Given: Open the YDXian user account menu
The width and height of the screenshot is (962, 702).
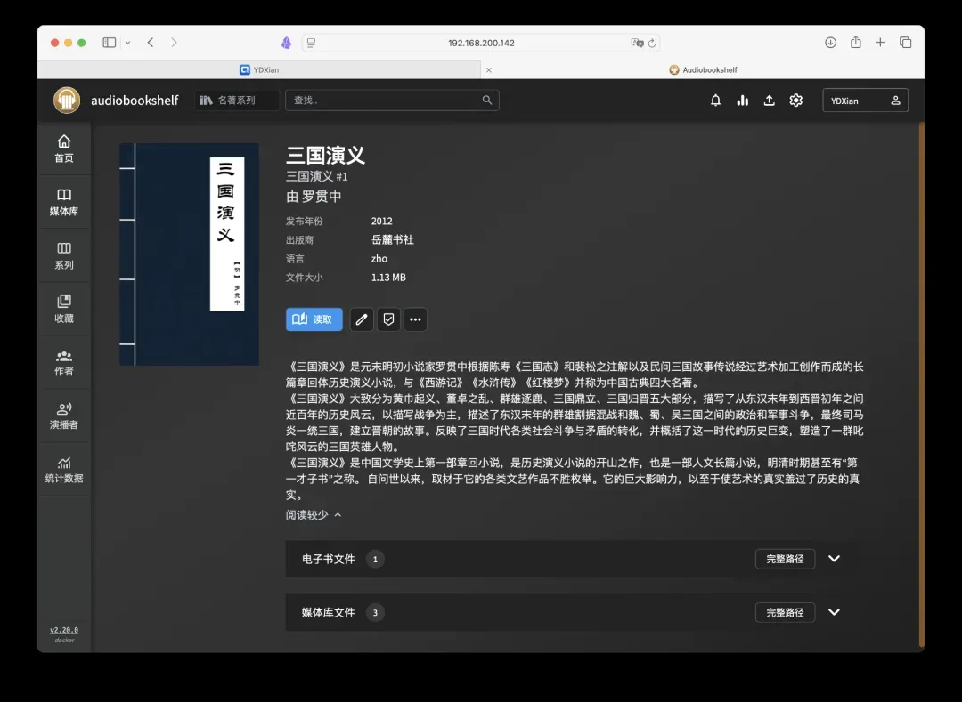Looking at the screenshot, I should 865,101.
